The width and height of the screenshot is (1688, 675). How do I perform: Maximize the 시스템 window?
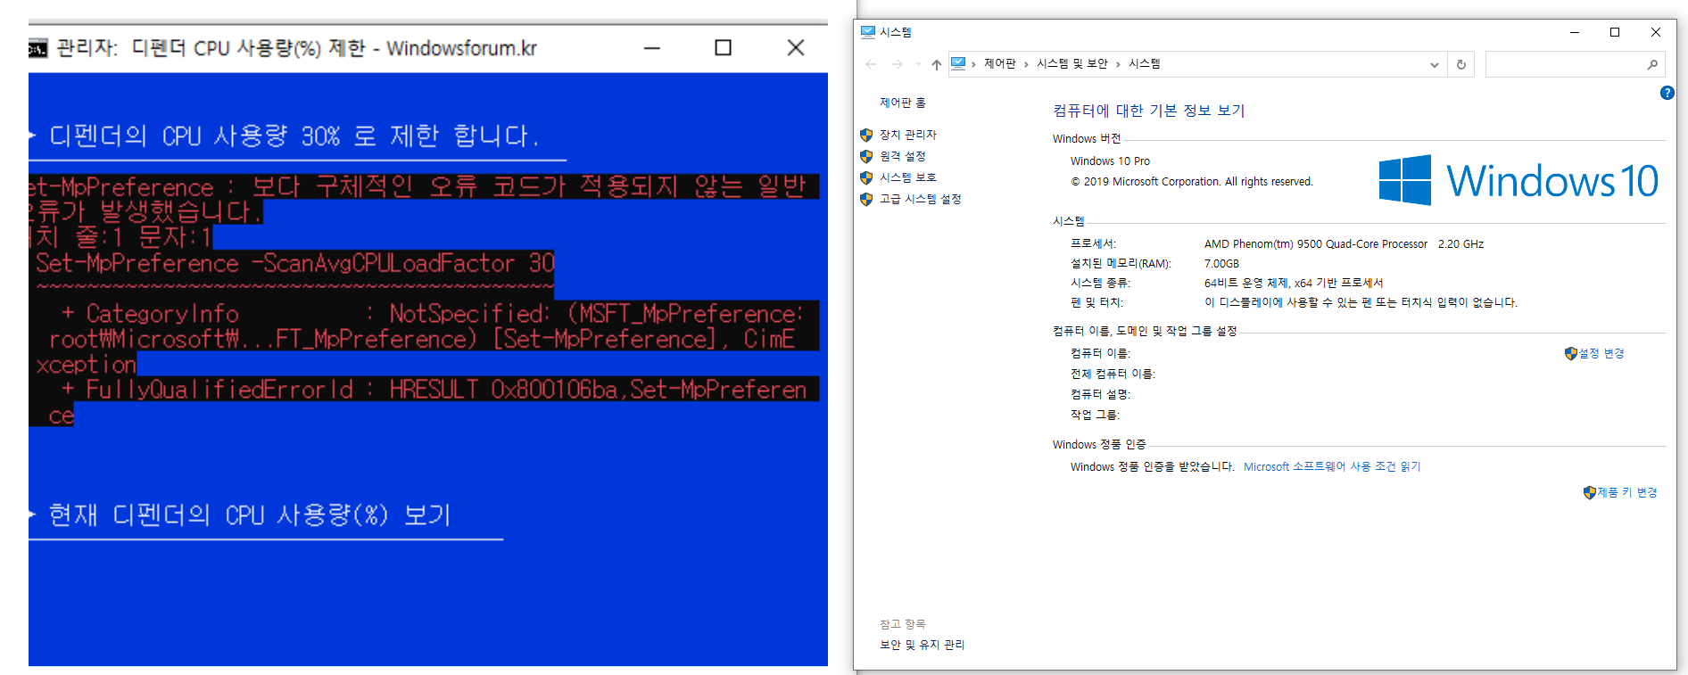pyautogui.click(x=1615, y=32)
